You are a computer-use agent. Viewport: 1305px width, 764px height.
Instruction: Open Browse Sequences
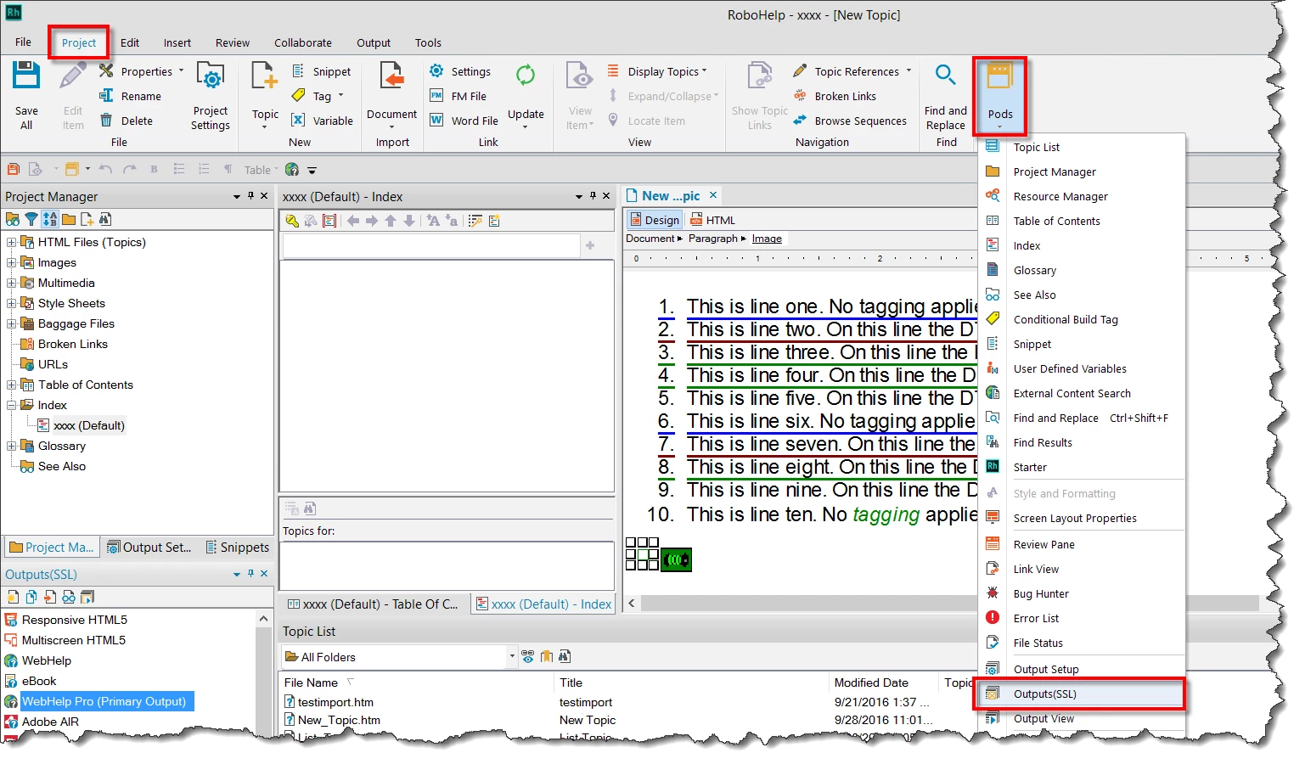850,121
